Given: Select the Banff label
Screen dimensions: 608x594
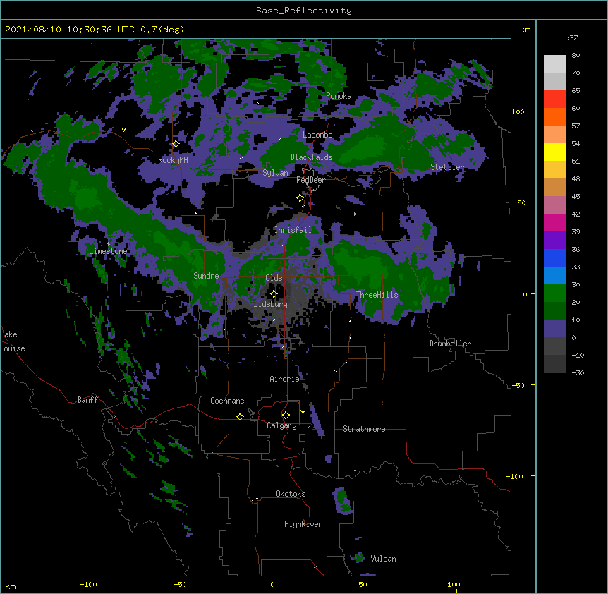Looking at the screenshot, I should coord(87,400).
